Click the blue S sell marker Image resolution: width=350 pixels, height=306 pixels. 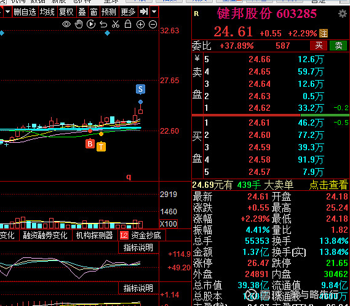[140, 89]
